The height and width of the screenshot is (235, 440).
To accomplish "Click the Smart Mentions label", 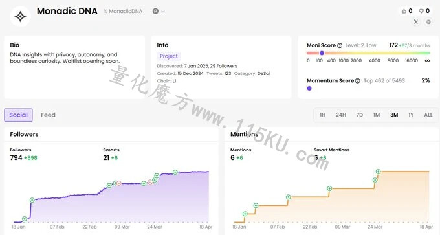I will 331,150.
